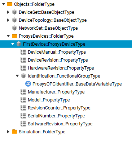Click the Simulation folder icon

(x=14, y=132)
